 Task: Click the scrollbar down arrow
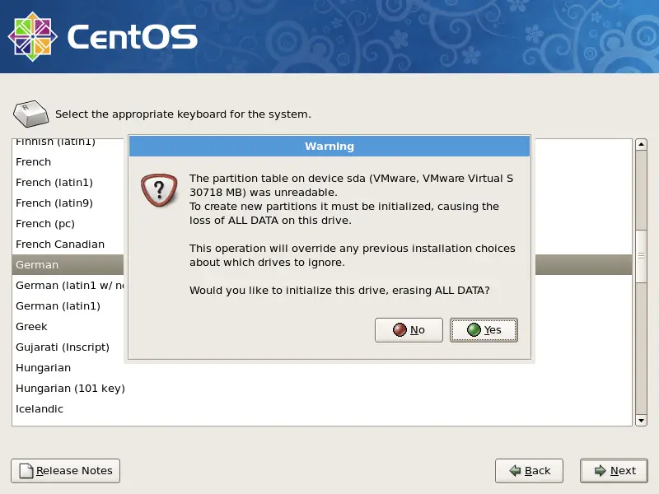pyautogui.click(x=641, y=420)
